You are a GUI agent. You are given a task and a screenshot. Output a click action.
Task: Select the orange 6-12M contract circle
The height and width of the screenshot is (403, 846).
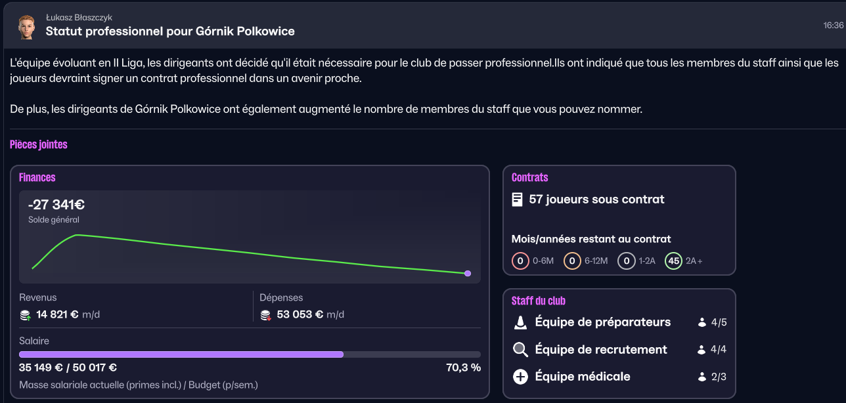572,261
